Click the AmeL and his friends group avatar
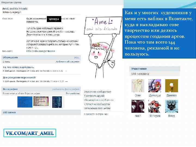196x147 pixels. tap(103, 47)
